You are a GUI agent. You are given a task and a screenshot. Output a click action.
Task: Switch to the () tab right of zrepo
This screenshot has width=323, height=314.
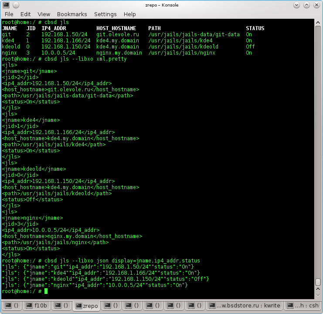tap(111, 305)
